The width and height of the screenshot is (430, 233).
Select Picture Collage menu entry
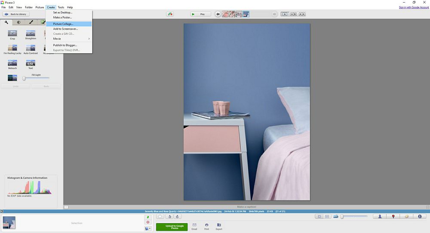pyautogui.click(x=69, y=24)
